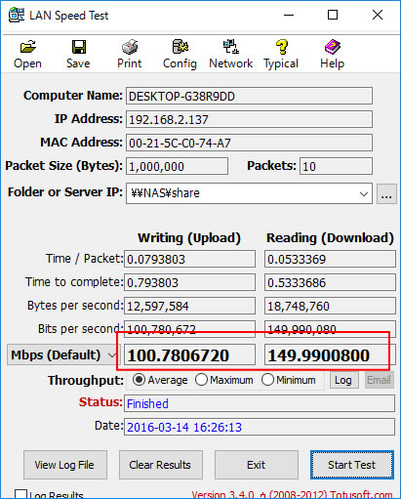Click download Bytes per second 18,748,760
Image resolution: width=401 pixels, height=499 pixels.
pyautogui.click(x=330, y=306)
